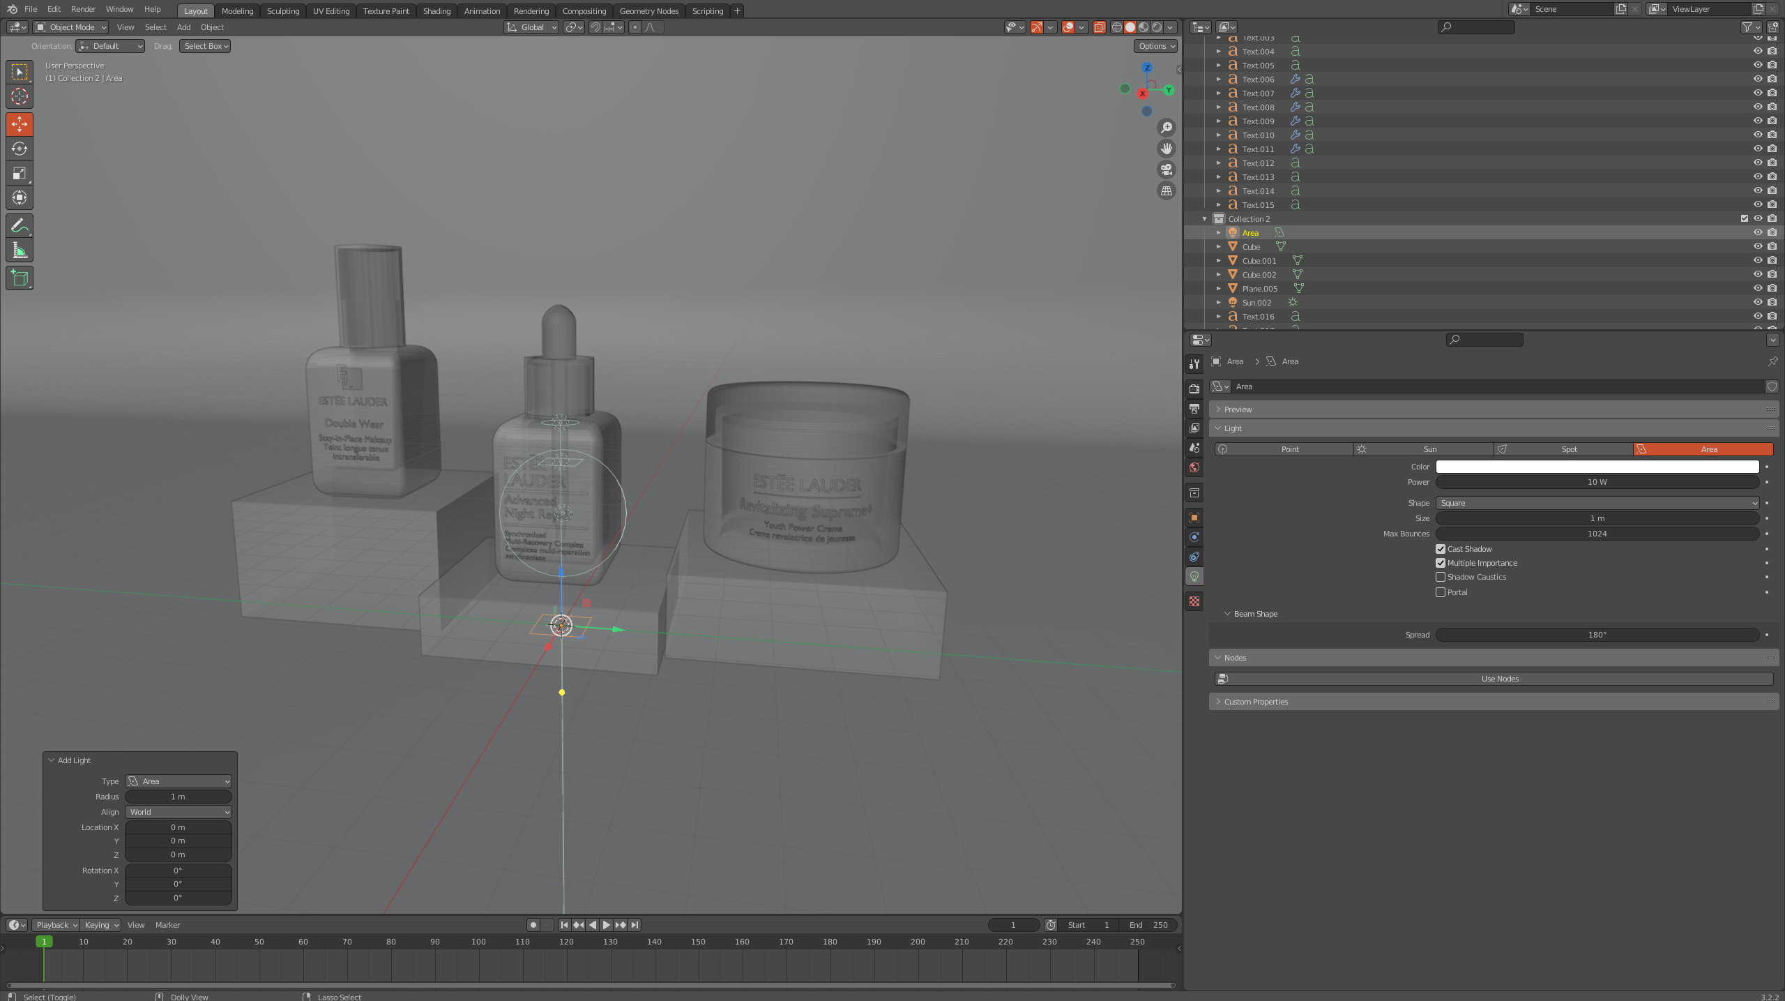Select the Transform tool

click(x=20, y=197)
